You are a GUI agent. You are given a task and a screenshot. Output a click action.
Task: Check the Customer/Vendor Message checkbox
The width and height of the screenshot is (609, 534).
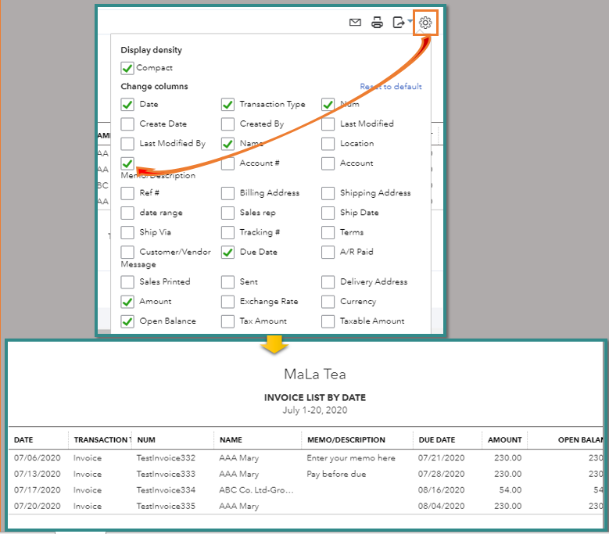pos(127,252)
